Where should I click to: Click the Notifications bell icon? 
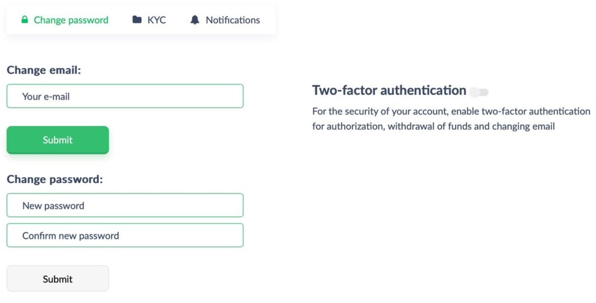click(x=195, y=20)
